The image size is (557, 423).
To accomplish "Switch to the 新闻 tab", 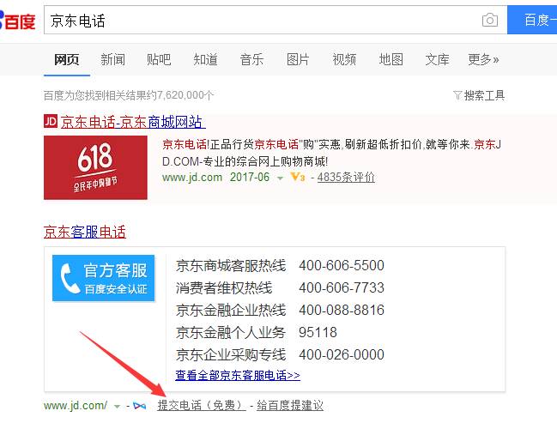I will 112,59.
